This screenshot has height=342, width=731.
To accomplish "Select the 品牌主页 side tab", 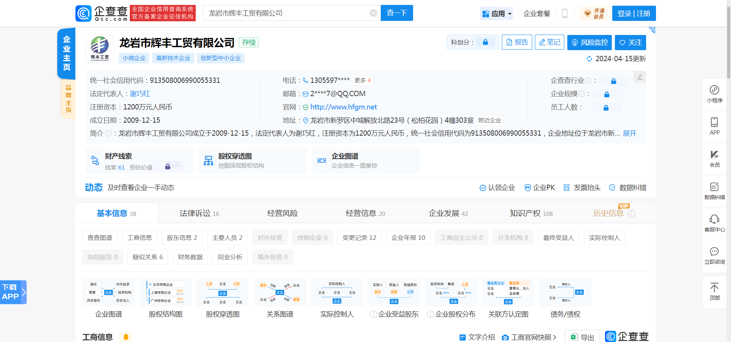I will tap(68, 99).
